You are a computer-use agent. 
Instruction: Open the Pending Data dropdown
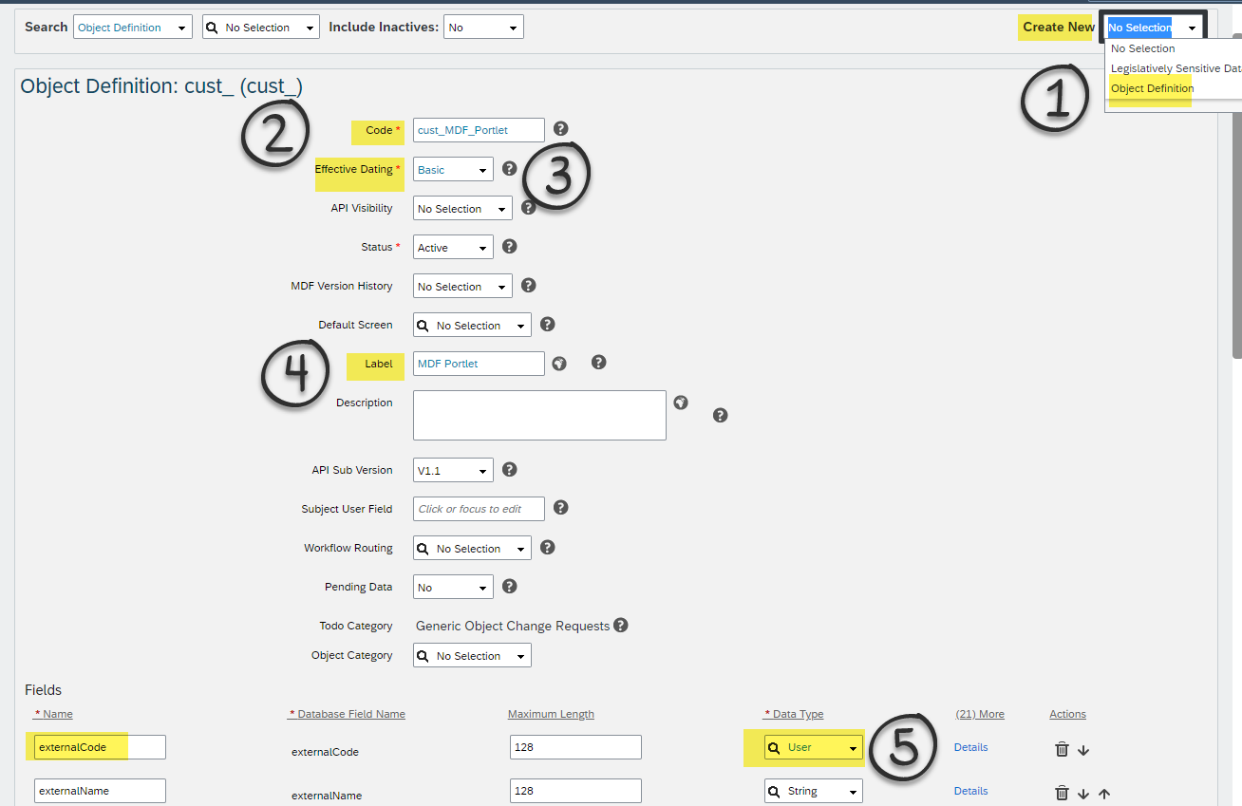[x=453, y=588]
